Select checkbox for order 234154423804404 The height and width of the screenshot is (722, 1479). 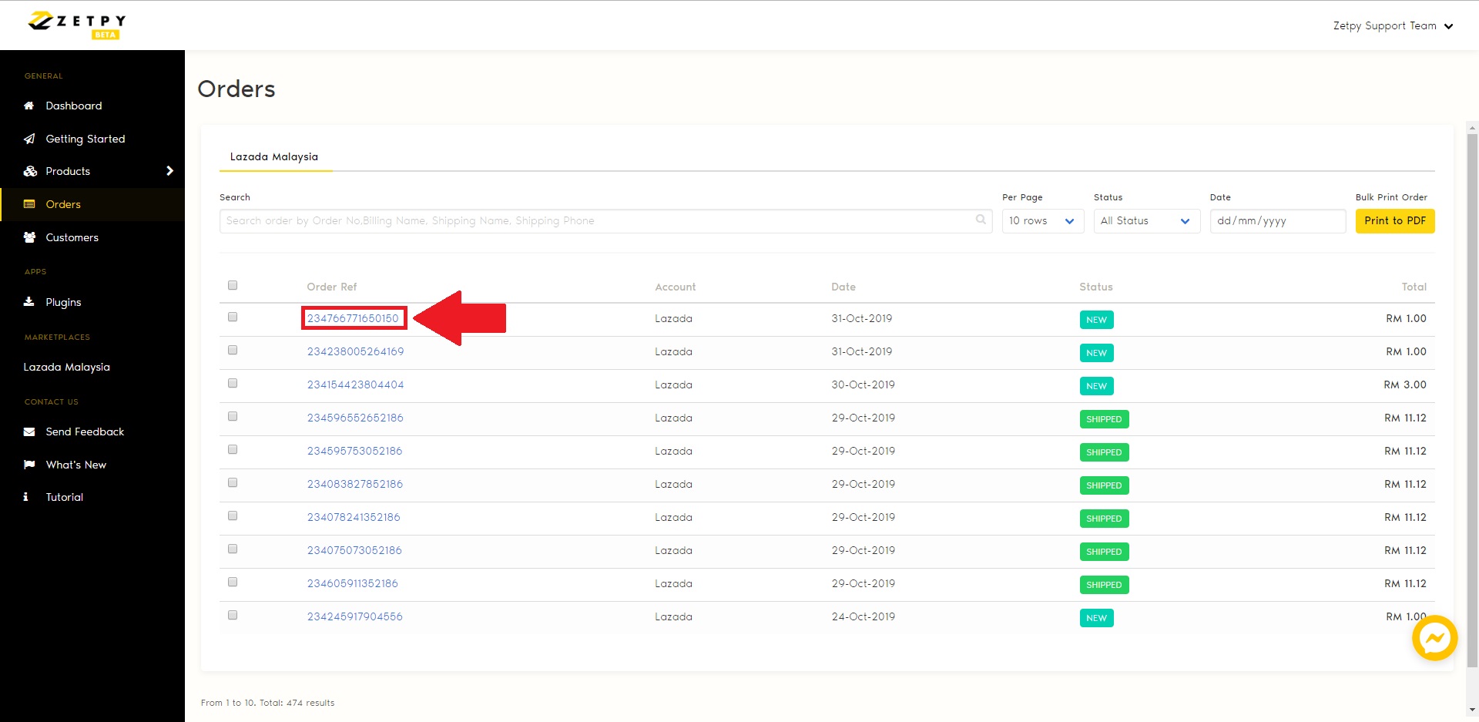coord(233,384)
